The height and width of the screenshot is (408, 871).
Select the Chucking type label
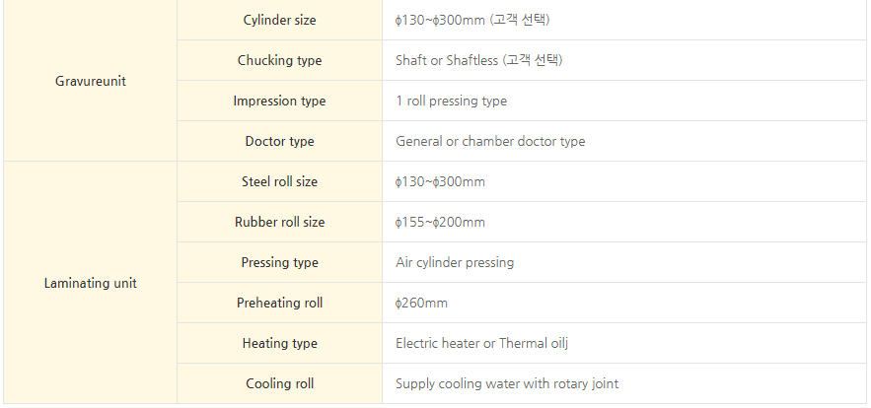click(279, 60)
